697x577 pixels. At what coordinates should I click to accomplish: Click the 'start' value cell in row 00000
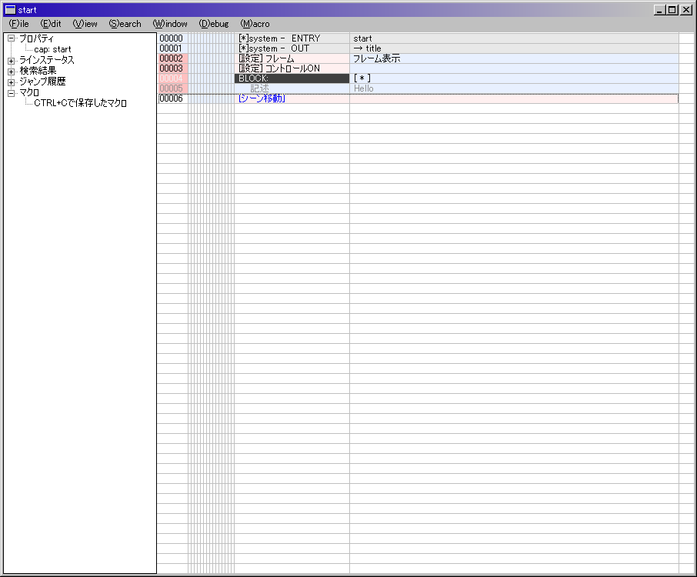[514, 38]
